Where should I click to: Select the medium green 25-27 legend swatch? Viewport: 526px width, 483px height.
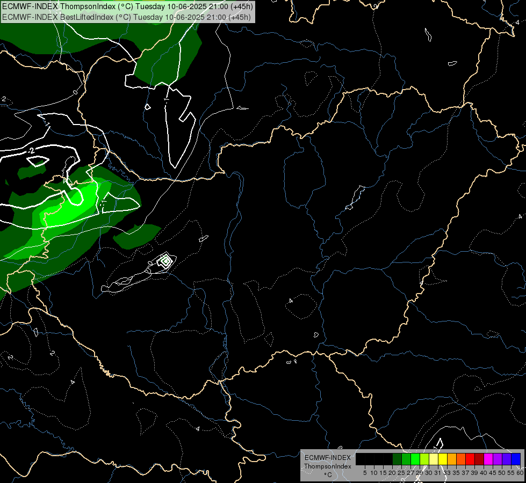(x=406, y=459)
